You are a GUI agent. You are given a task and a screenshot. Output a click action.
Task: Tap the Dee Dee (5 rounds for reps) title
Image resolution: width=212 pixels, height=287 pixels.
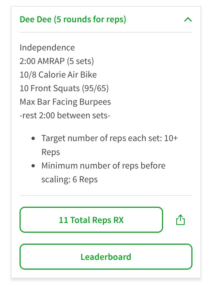73,20
